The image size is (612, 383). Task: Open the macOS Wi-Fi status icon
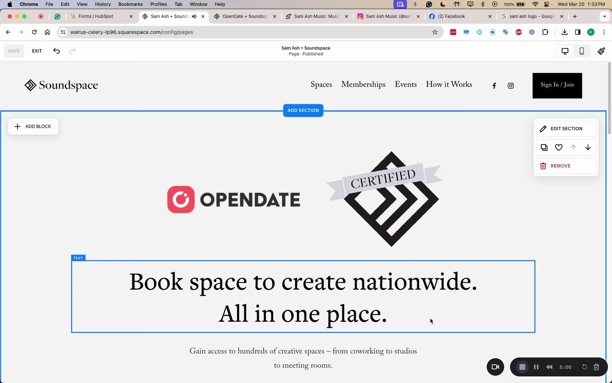click(535, 4)
